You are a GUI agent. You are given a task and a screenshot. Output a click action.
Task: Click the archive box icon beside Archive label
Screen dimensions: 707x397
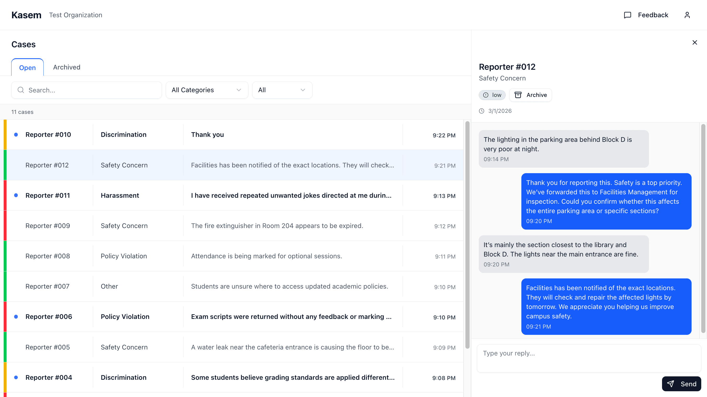518,95
